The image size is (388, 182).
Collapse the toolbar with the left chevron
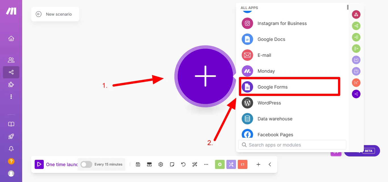(270, 164)
